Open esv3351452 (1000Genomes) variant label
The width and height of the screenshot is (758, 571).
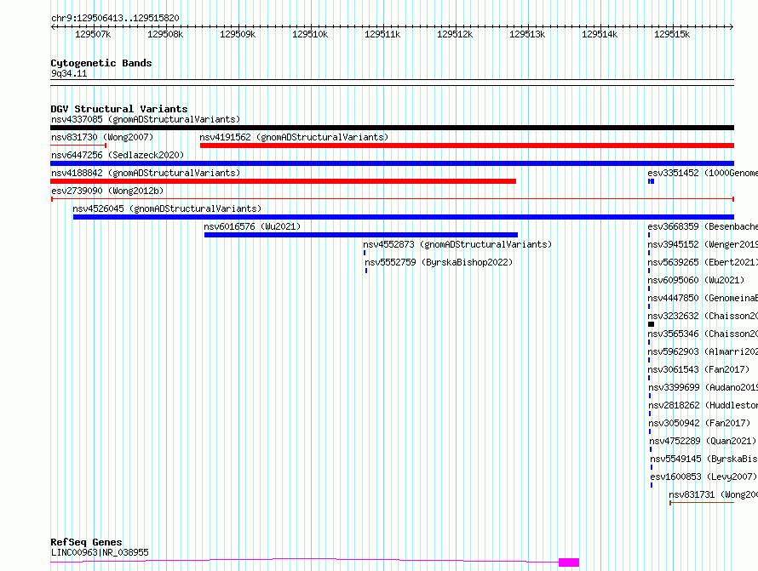(703, 173)
